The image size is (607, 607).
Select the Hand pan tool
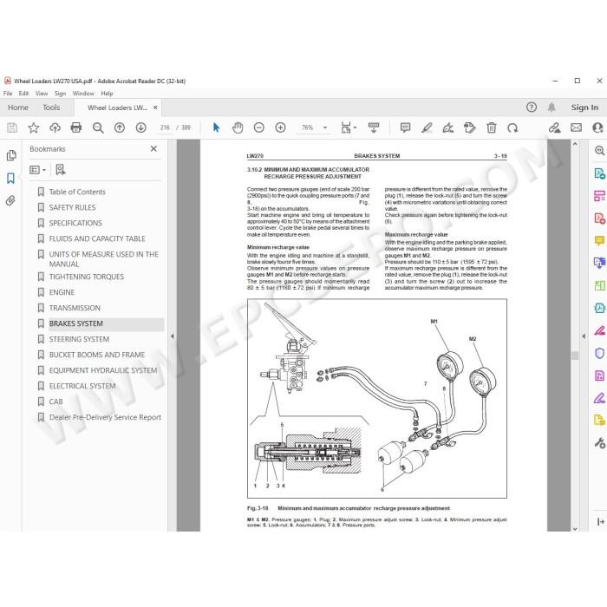pos(238,127)
